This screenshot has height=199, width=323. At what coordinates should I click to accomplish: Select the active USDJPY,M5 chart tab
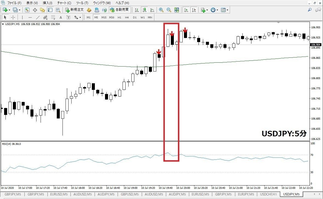(291, 194)
